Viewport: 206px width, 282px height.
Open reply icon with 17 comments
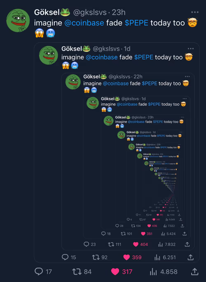click(x=39, y=271)
